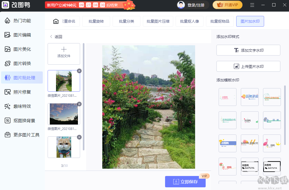Select the cat photo thumbnail

(x=64, y=147)
